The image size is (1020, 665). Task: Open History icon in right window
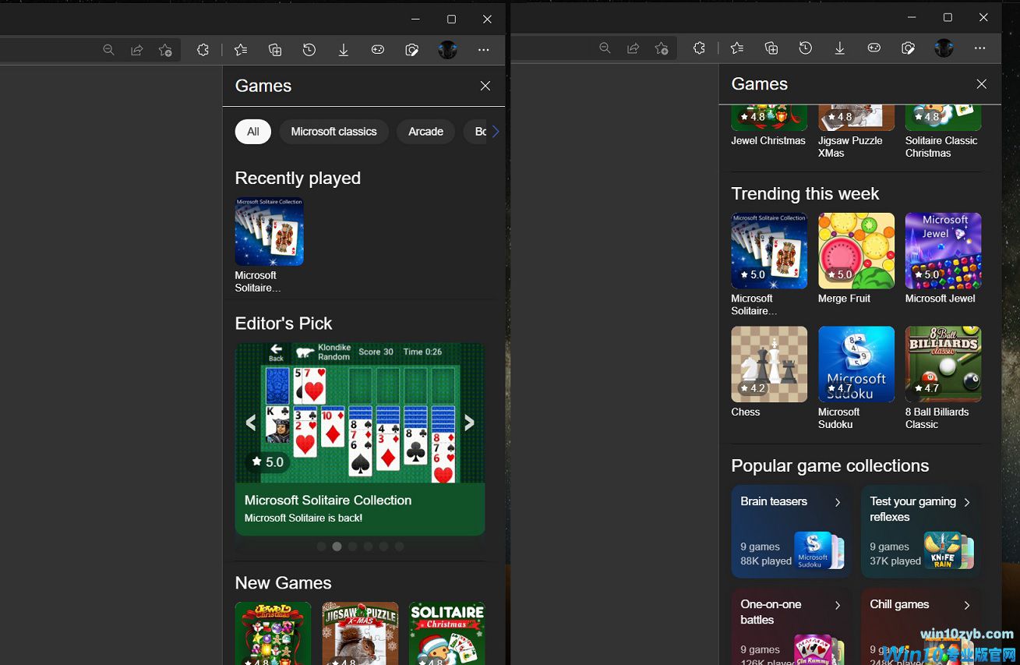point(806,48)
